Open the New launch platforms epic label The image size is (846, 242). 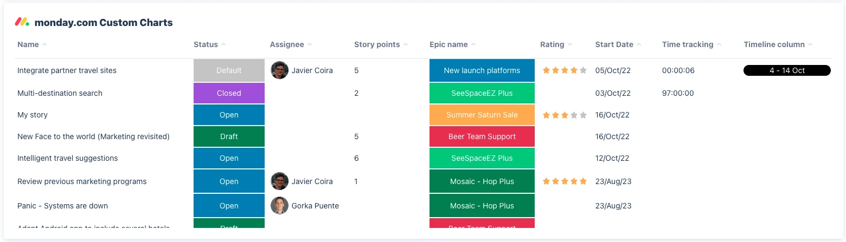pos(482,70)
